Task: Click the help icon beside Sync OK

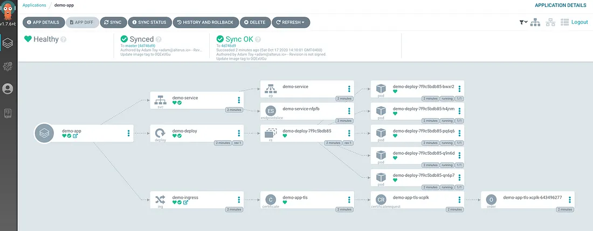Action: 258,39
